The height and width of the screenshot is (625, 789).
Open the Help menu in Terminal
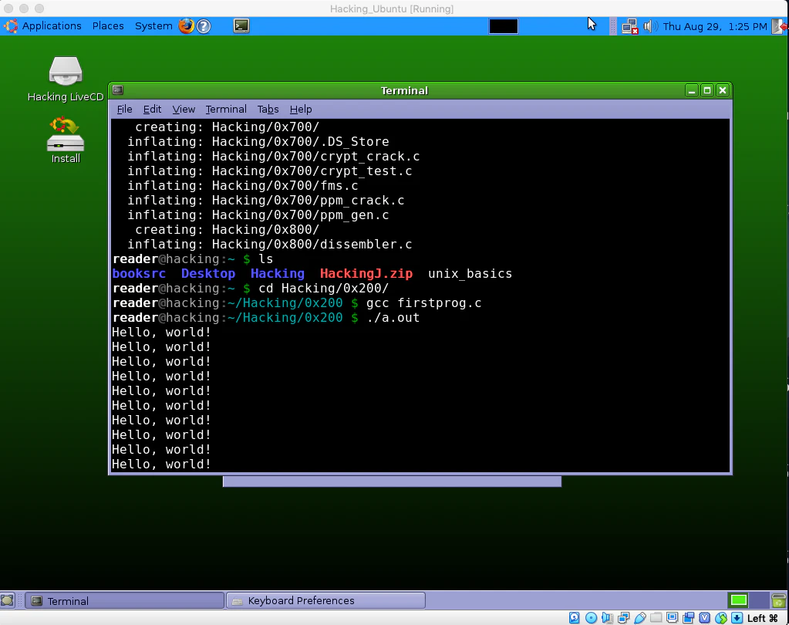(x=301, y=110)
